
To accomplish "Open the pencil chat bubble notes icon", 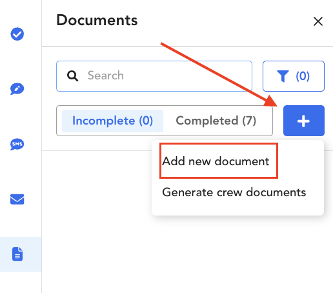I will [17, 88].
